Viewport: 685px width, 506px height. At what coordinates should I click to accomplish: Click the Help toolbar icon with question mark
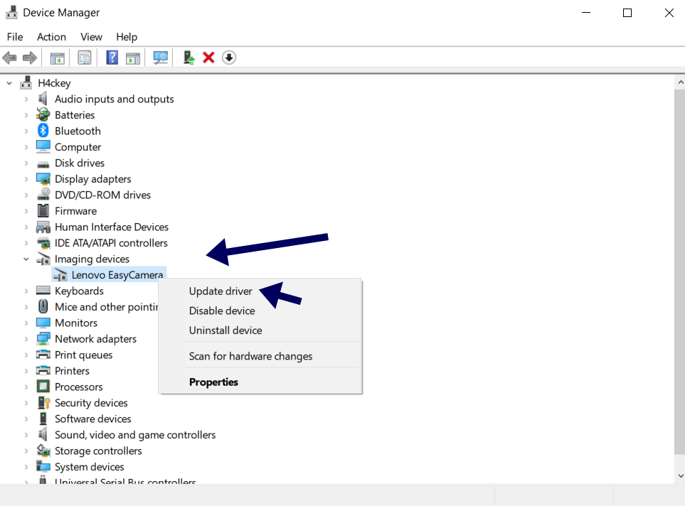(112, 58)
